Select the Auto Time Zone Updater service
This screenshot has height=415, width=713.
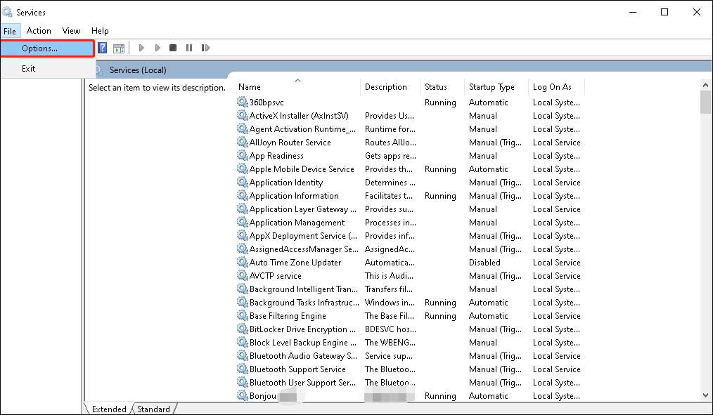[295, 263]
